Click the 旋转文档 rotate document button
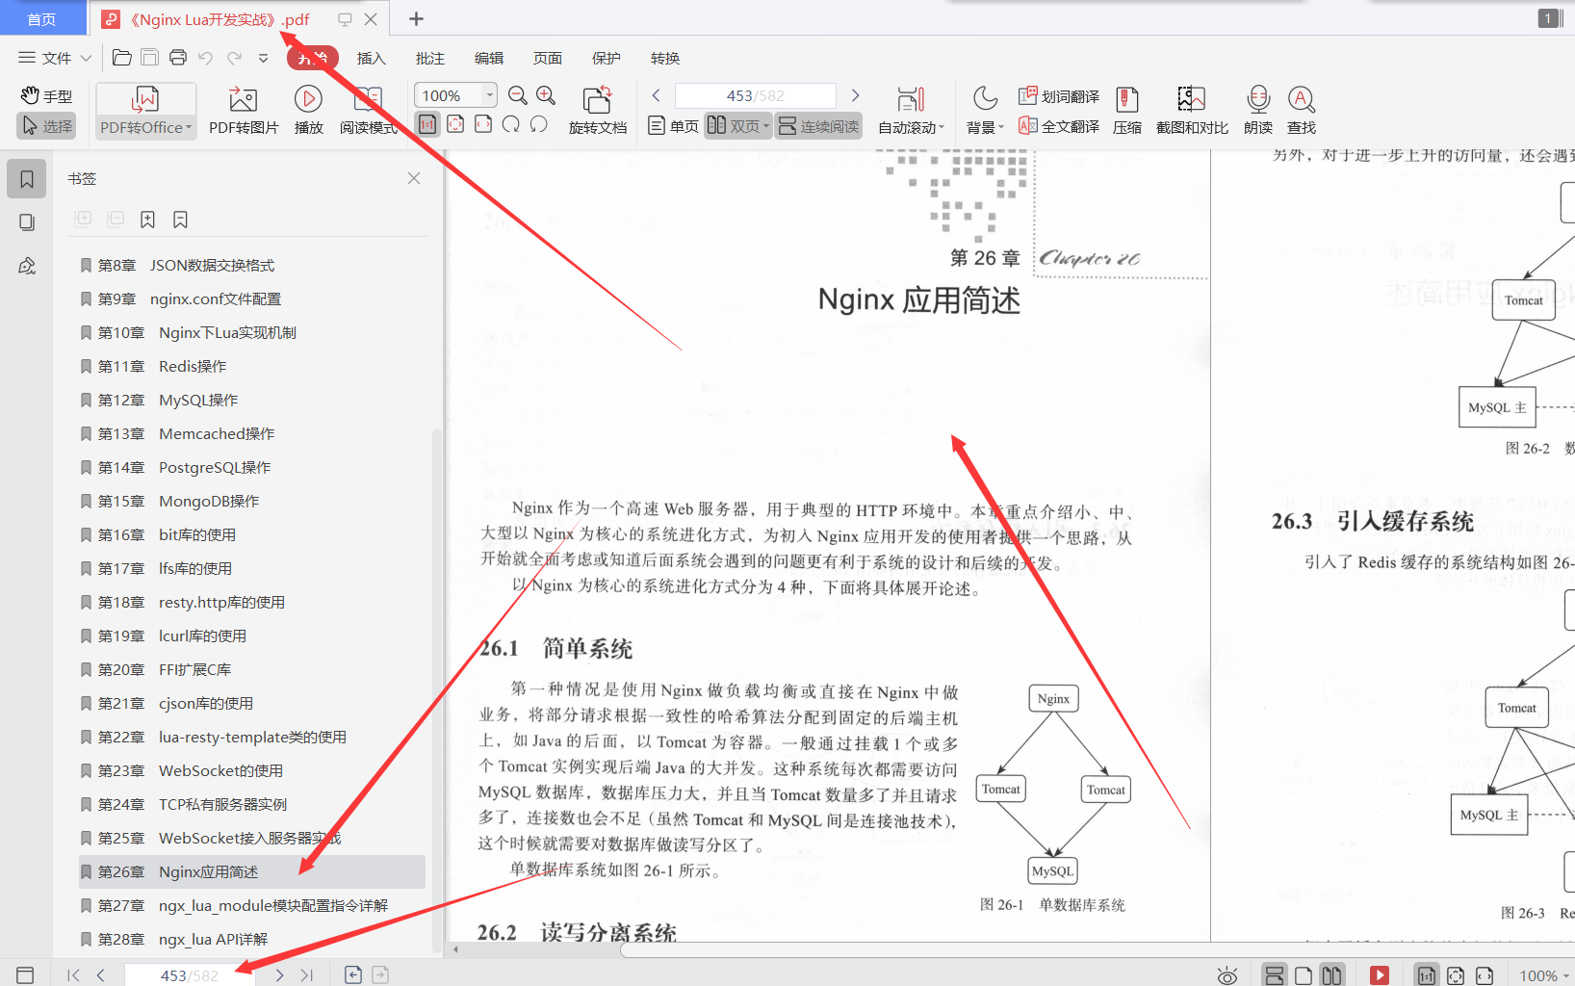Viewport: 1575px width, 986px height. [x=597, y=109]
